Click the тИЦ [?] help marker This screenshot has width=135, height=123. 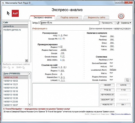pos(59,35)
